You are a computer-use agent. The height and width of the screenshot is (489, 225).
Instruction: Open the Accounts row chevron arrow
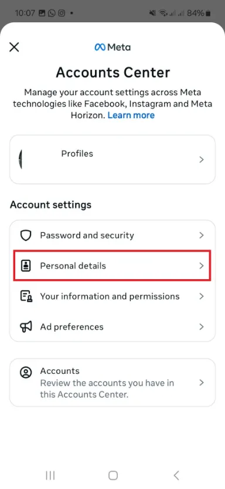(202, 383)
